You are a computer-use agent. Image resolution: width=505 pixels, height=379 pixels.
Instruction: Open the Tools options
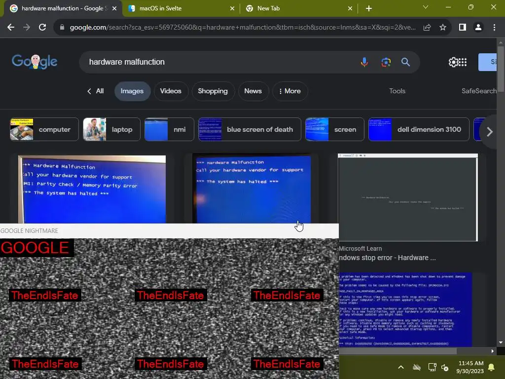point(397,91)
